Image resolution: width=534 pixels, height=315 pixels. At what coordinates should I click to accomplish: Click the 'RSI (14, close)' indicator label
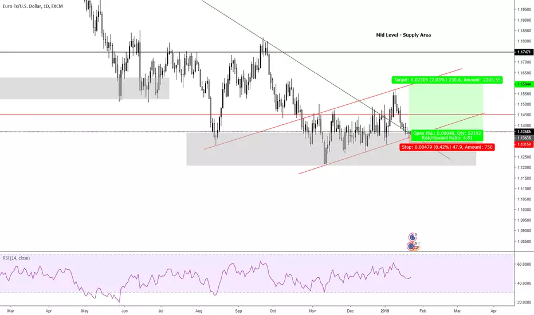point(17,258)
